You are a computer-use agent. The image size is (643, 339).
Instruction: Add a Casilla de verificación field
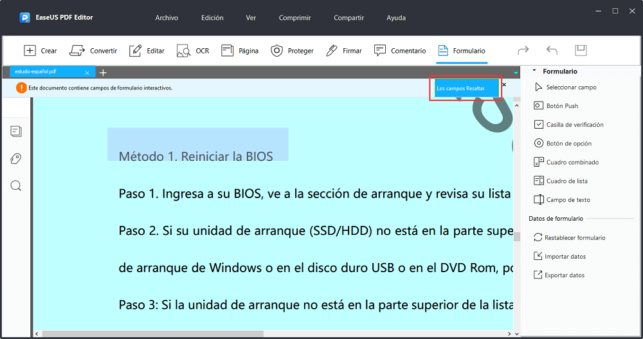[x=569, y=124]
